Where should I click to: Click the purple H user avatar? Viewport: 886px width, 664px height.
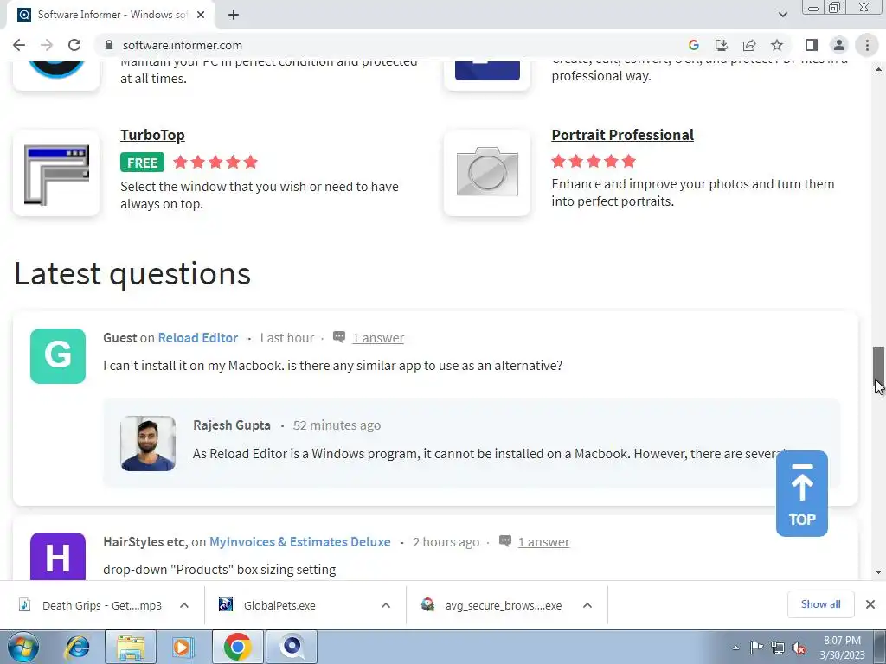tap(58, 557)
